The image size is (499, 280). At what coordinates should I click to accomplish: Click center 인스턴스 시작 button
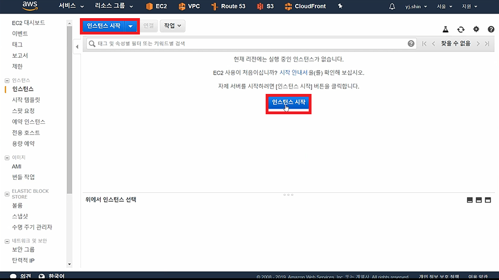tap(288, 102)
